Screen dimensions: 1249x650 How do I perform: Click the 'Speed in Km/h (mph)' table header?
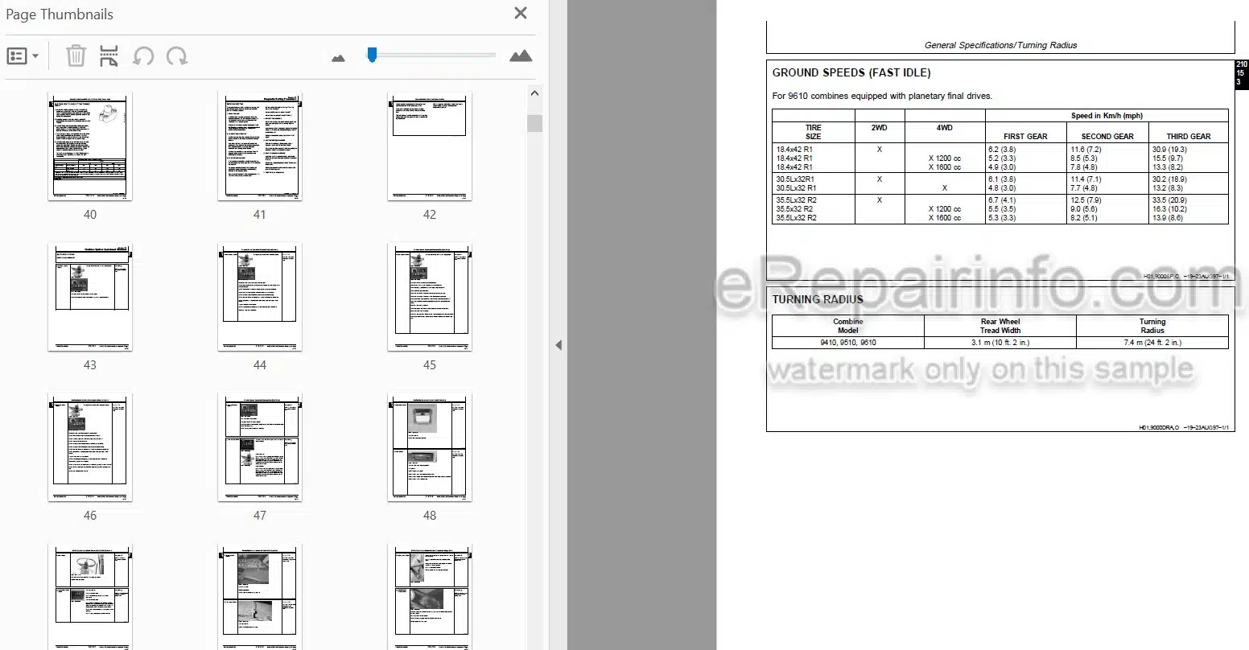coord(1107,116)
